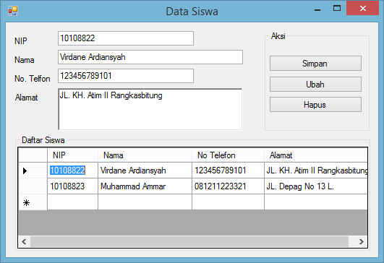The height and width of the screenshot is (263, 384).
Task: Select address cell JL. Depag No 13 L.
Action: coord(316,186)
